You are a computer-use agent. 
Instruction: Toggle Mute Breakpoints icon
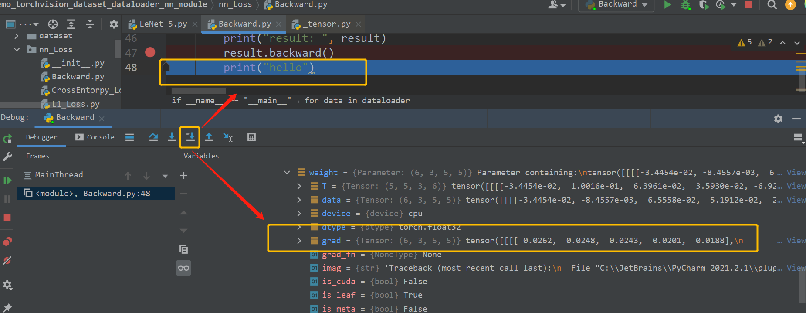pos(7,261)
